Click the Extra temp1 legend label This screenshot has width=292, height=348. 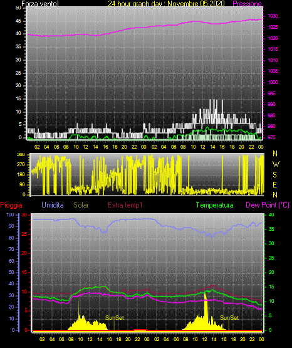tap(125, 205)
